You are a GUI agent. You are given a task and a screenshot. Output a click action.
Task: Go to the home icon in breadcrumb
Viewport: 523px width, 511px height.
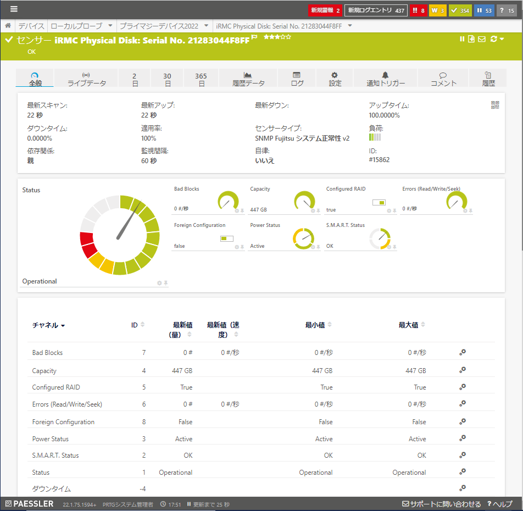pos(8,26)
